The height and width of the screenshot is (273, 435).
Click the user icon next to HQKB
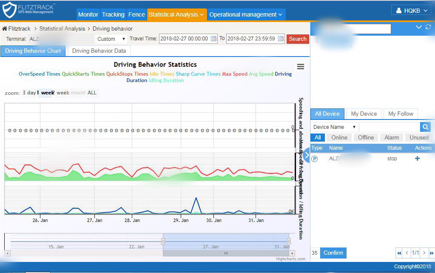(x=399, y=11)
